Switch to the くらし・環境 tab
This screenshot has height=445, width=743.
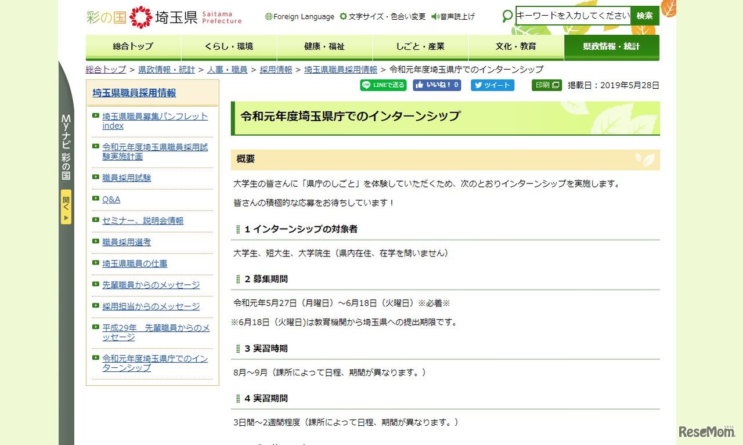(229, 46)
